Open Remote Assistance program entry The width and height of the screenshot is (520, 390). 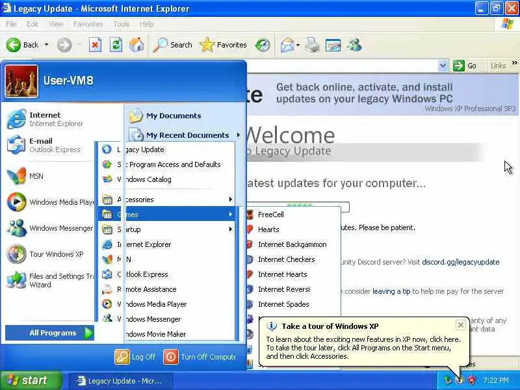pyautogui.click(x=166, y=289)
